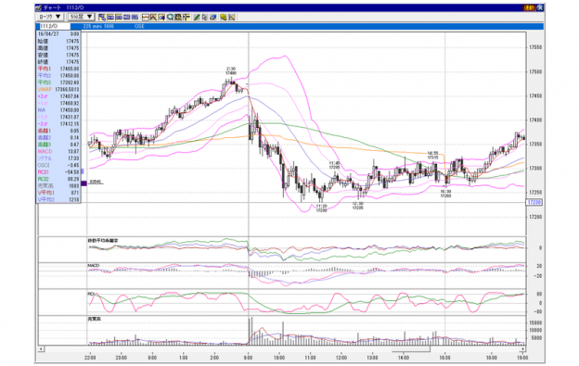Click the red line chart indicator icon
This screenshot has width=579, height=366.
(145, 17)
